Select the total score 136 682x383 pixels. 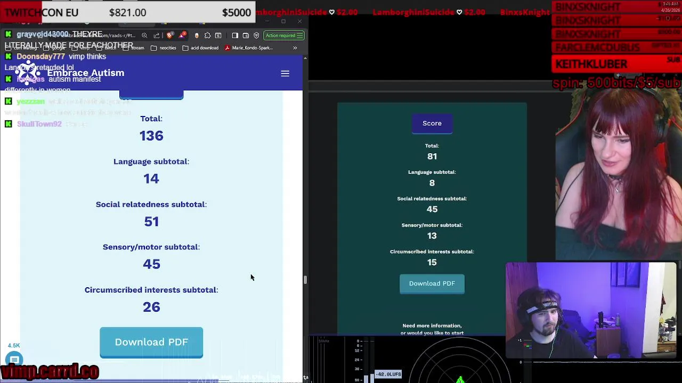(x=151, y=136)
